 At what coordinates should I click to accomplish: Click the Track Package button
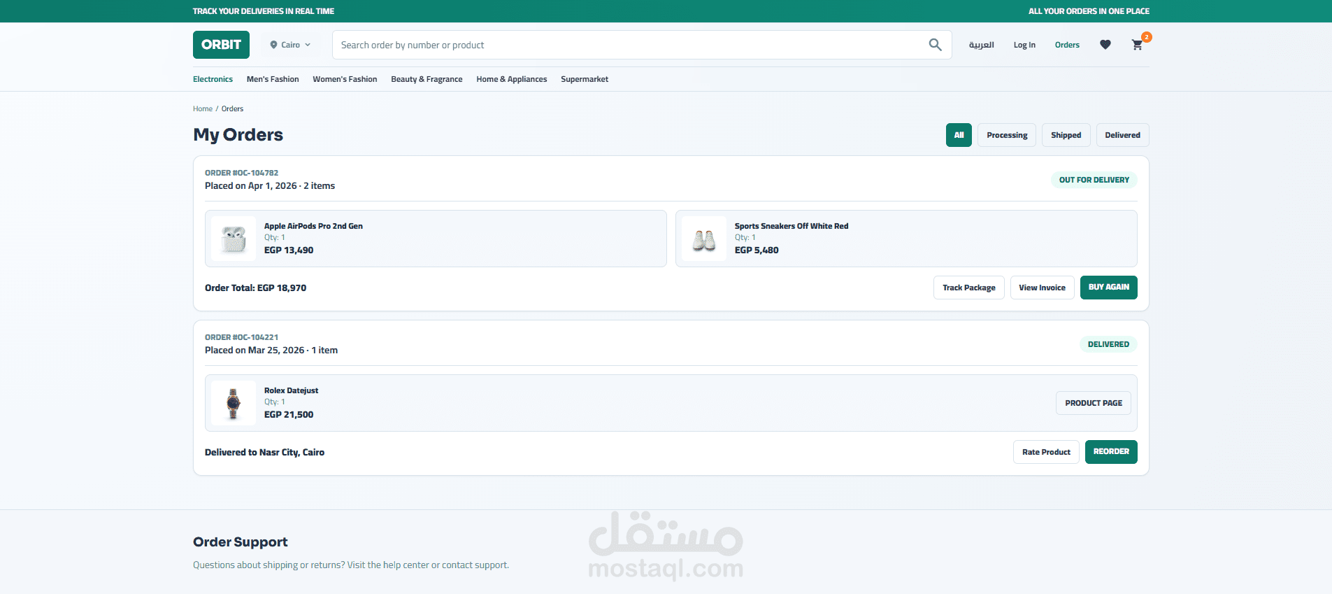click(969, 288)
